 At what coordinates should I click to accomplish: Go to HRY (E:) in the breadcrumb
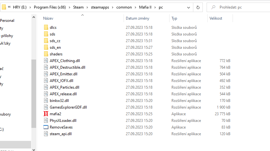pyautogui.click(x=20, y=7)
